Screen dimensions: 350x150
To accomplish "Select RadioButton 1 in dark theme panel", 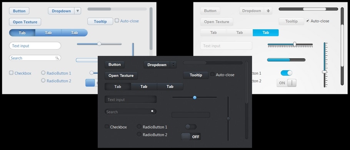I will 139,127.
